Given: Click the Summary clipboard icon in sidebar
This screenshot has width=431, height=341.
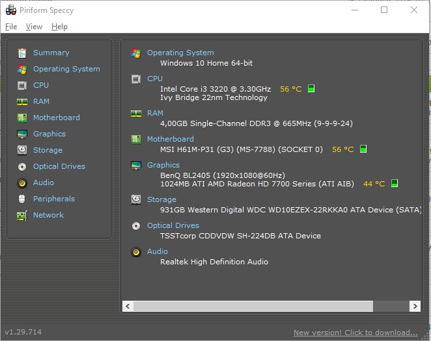Looking at the screenshot, I should click(22, 53).
